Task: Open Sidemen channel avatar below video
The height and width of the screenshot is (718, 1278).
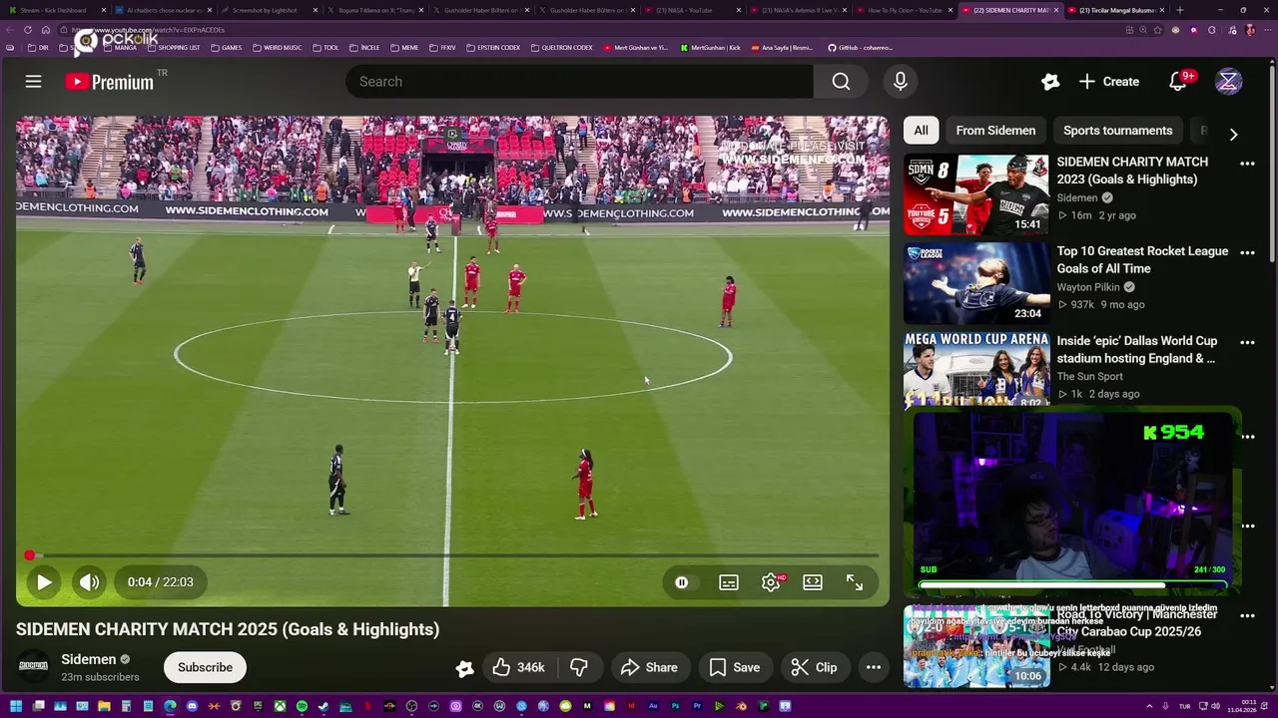Action: point(34,667)
